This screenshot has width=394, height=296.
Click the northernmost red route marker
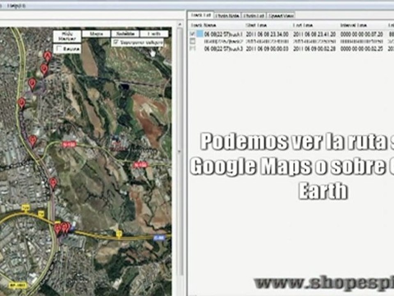(x=48, y=57)
